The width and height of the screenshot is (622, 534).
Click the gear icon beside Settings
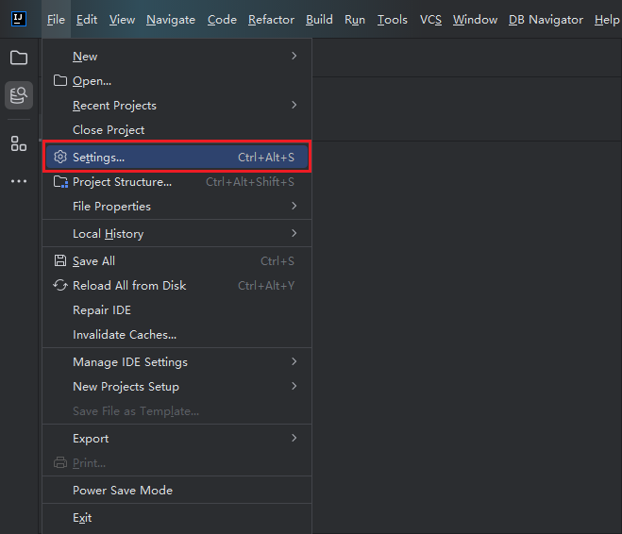(60, 157)
